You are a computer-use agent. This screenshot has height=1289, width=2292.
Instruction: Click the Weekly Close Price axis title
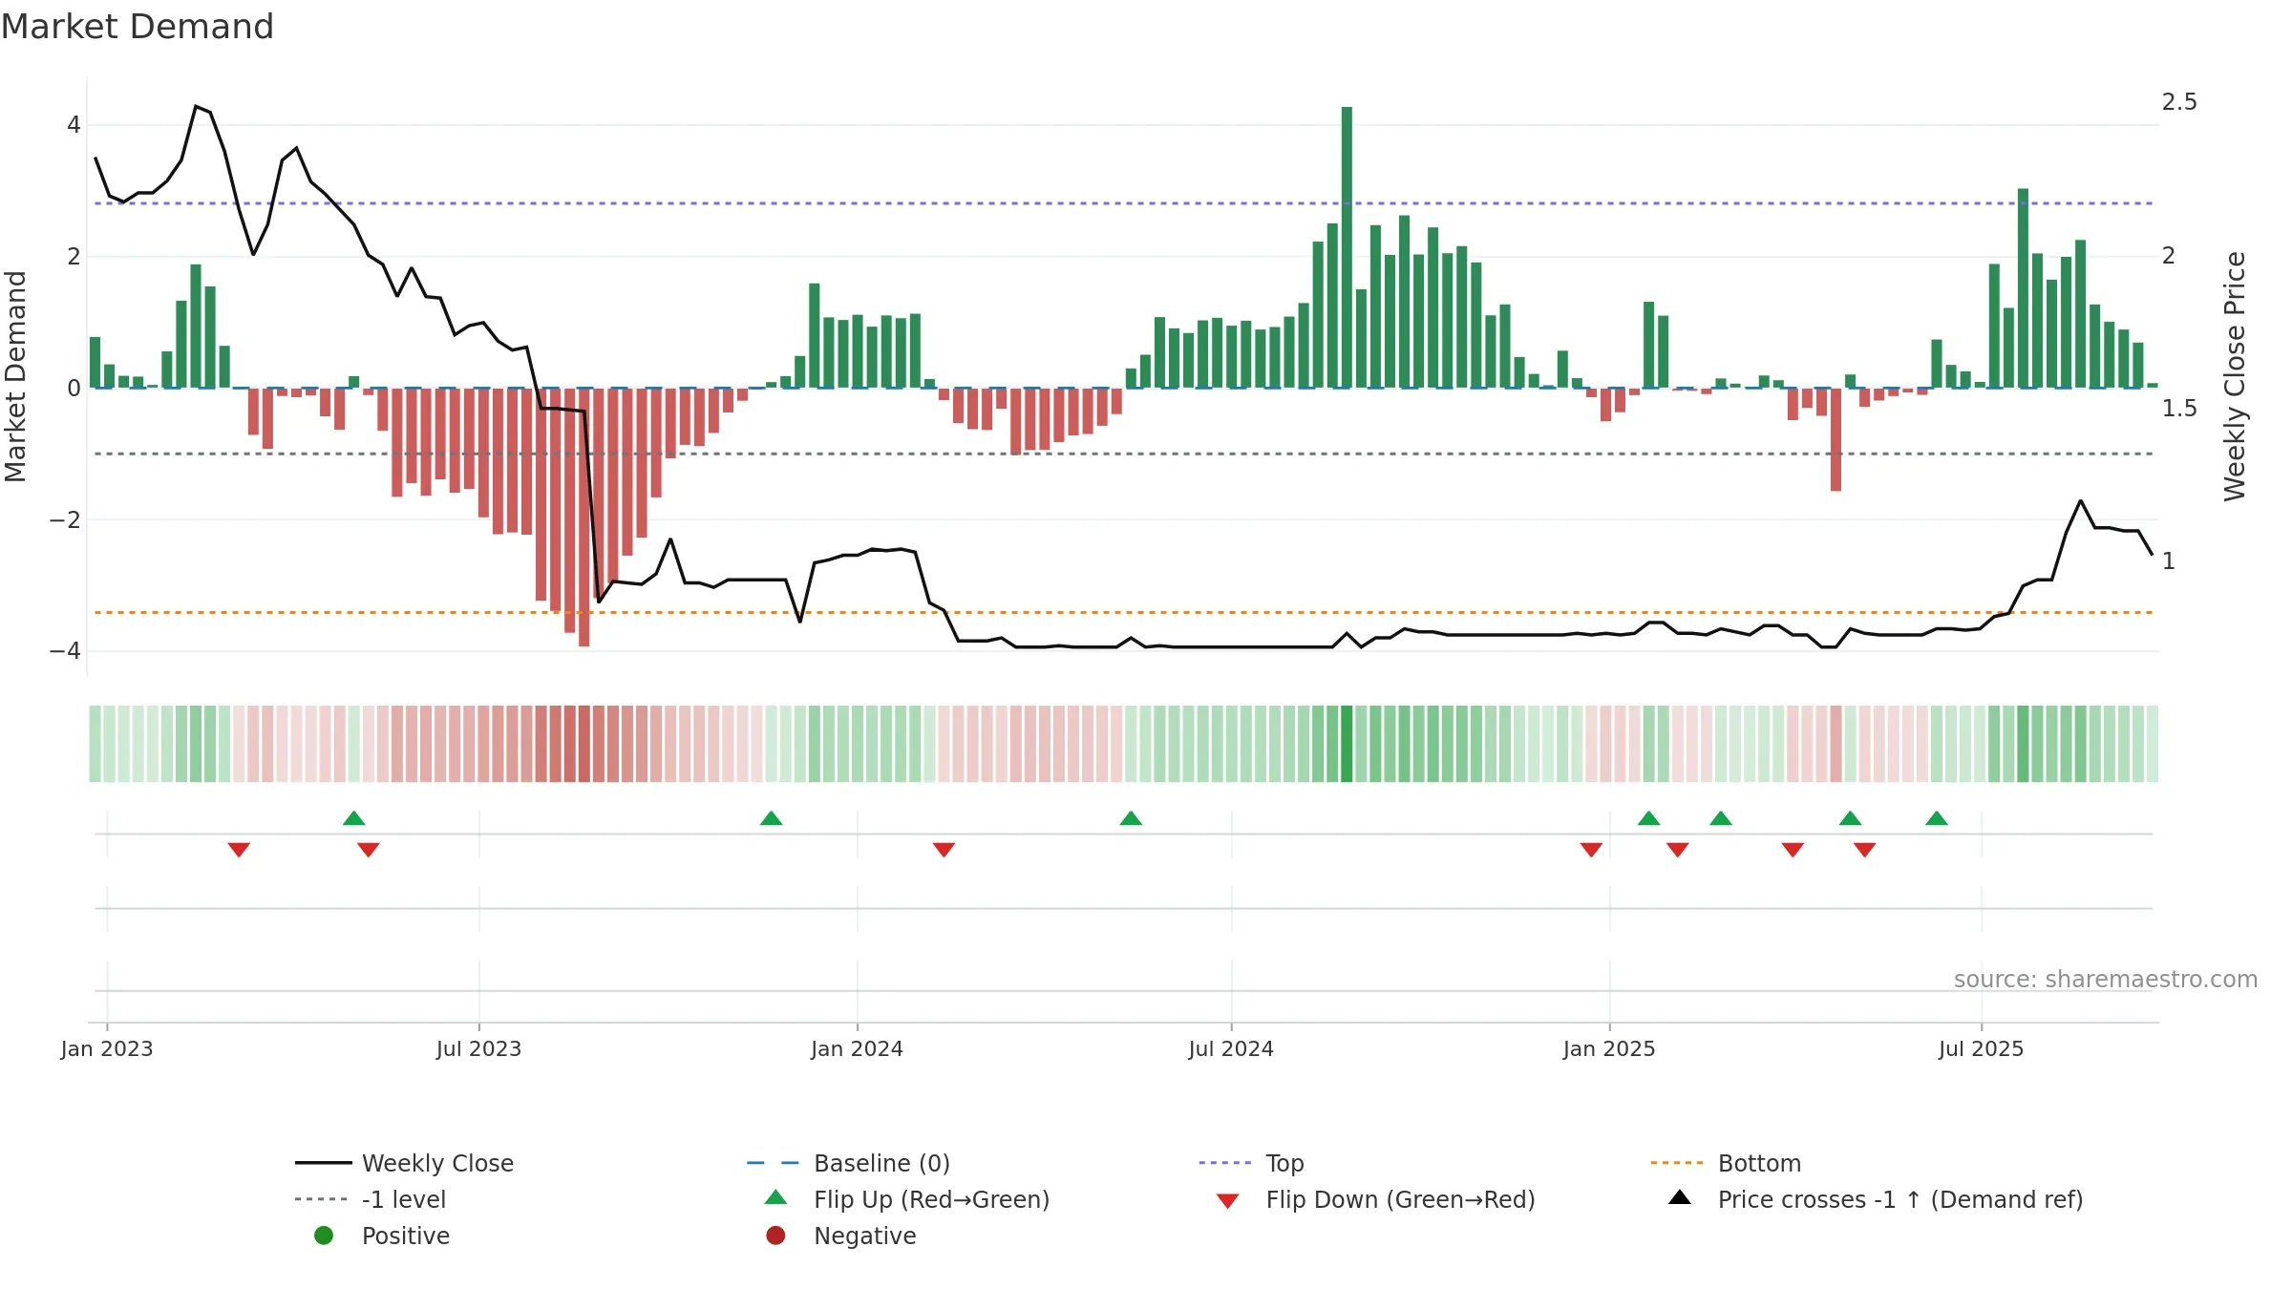[x=2235, y=376]
